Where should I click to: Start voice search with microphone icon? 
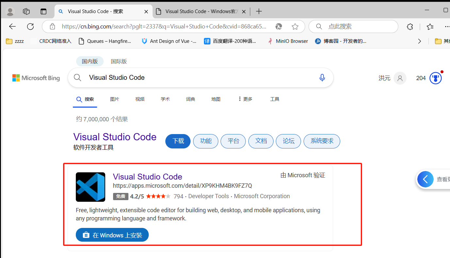point(322,77)
